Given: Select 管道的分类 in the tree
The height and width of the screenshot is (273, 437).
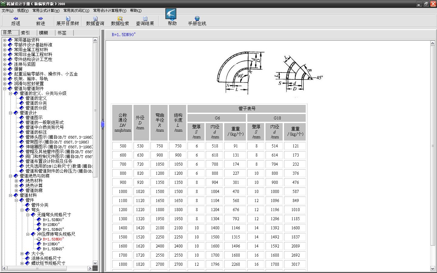Looking at the screenshot, I should [36, 103].
